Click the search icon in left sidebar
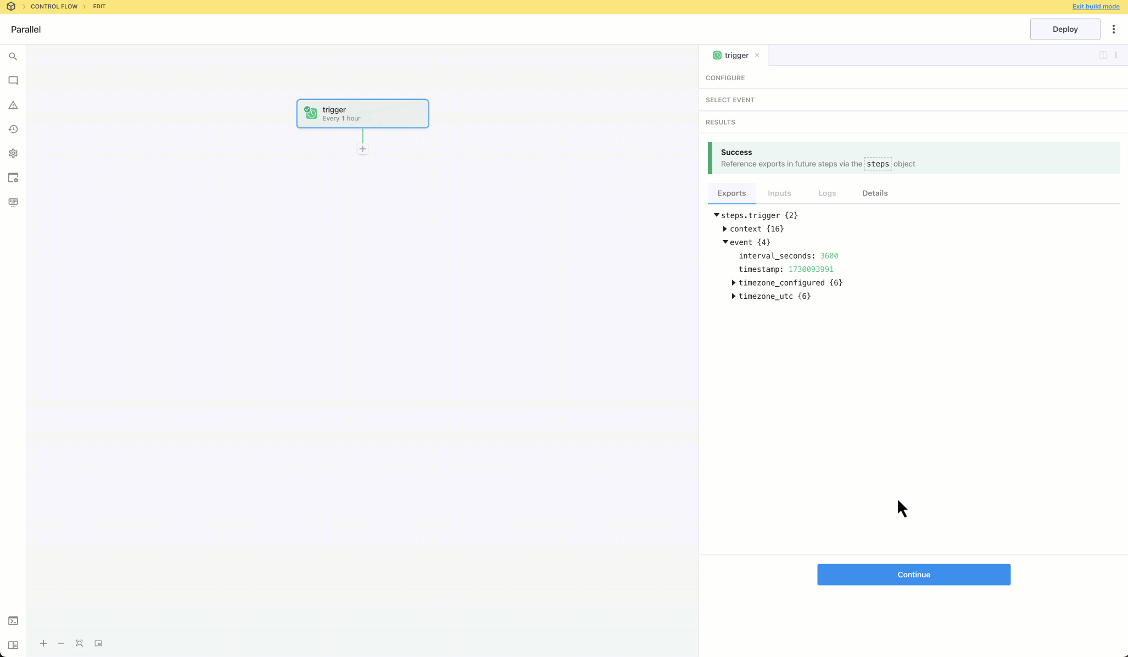The height and width of the screenshot is (657, 1128). point(13,57)
